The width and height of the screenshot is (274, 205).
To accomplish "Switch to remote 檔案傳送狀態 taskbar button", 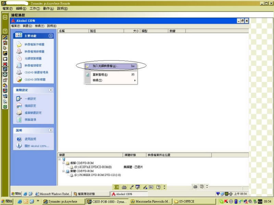I will [91, 194].
